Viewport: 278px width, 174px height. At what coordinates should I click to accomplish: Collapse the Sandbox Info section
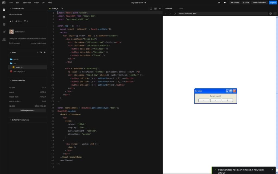pyautogui.click(x=11, y=8)
